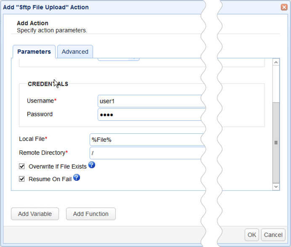Select the Local File text box
This screenshot has height=247, width=291.
pyautogui.click(x=147, y=140)
